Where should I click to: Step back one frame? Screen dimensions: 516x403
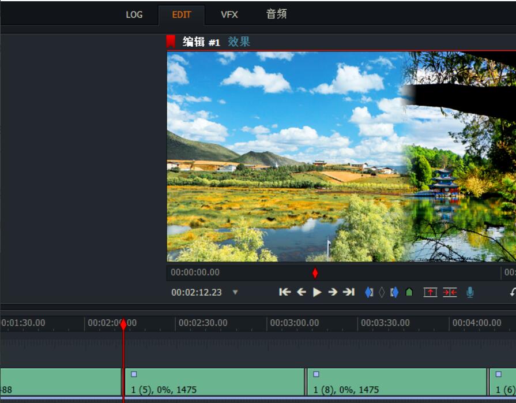point(302,292)
